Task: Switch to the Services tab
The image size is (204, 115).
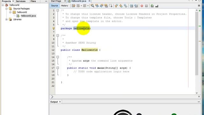Action: 21,1
